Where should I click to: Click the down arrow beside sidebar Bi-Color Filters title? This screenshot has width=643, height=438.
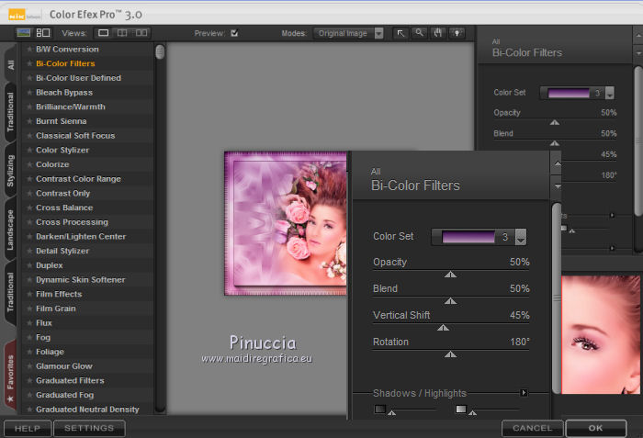tap(638, 53)
